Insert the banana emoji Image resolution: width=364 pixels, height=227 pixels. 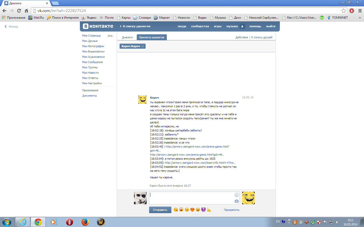[209, 210]
